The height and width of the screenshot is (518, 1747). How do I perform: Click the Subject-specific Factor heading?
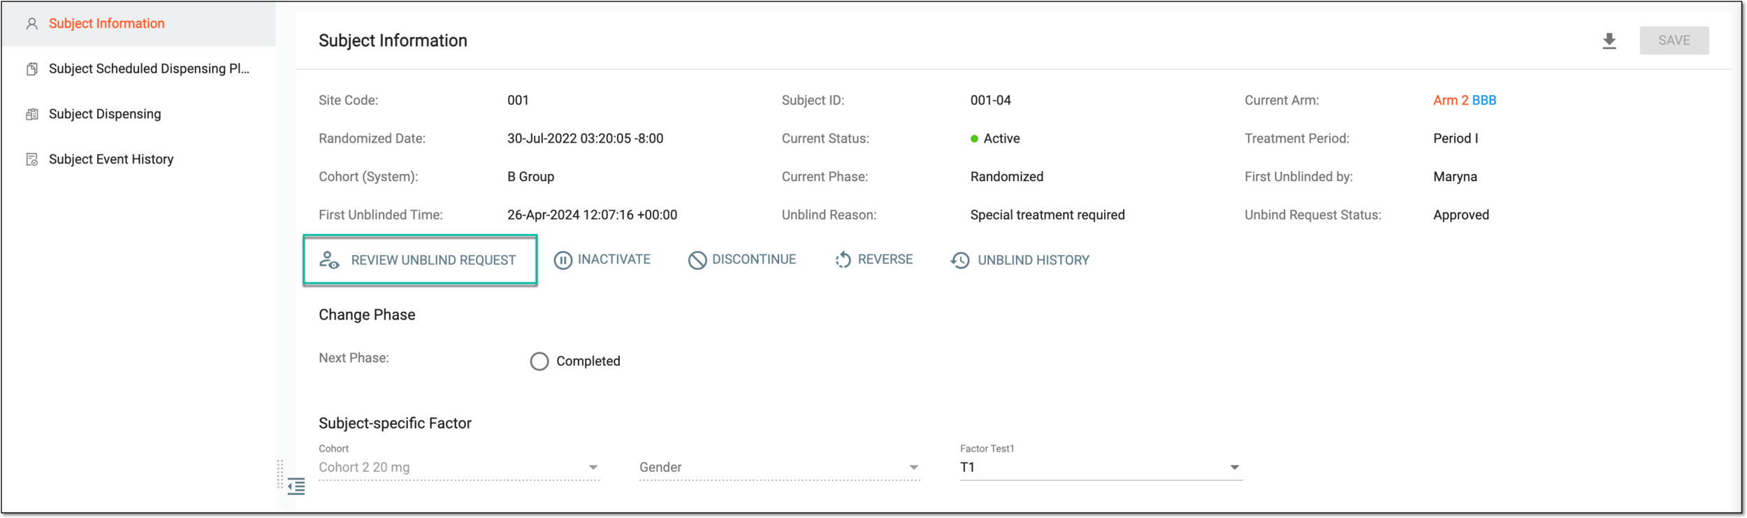[x=395, y=424]
